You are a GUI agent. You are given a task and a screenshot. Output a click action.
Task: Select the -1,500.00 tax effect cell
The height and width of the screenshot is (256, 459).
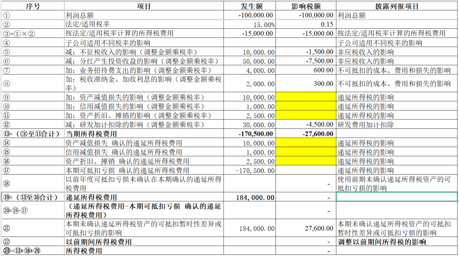(306, 52)
